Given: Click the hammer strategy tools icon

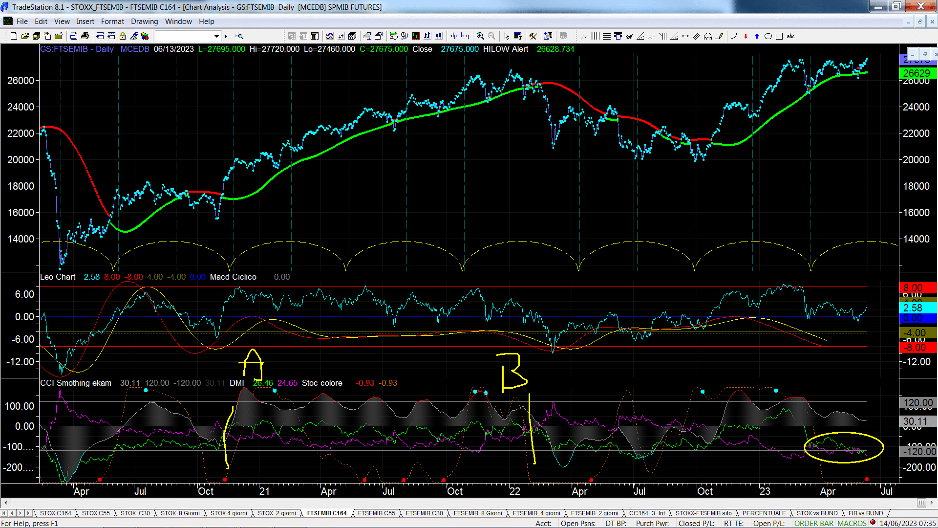Looking at the screenshot, I should tap(533, 36).
